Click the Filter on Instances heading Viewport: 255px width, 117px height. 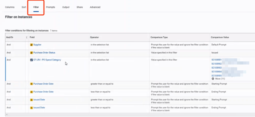(x=19, y=17)
